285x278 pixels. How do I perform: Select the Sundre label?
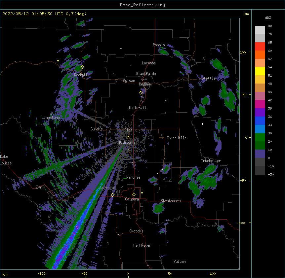97,129
